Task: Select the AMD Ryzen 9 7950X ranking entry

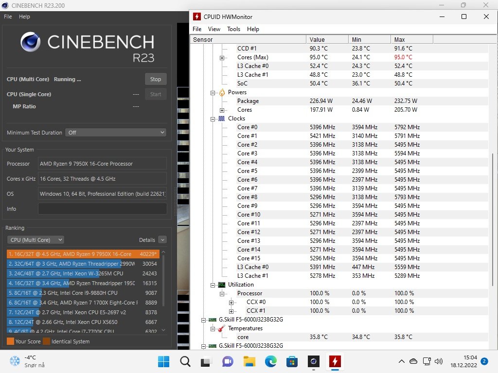Action: (x=83, y=254)
